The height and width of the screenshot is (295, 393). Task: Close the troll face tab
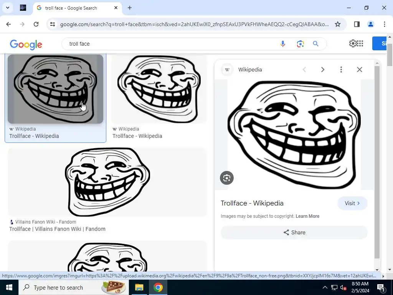pyautogui.click(x=116, y=8)
